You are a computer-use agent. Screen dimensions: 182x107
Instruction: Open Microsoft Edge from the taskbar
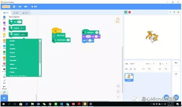[x=27, y=104]
